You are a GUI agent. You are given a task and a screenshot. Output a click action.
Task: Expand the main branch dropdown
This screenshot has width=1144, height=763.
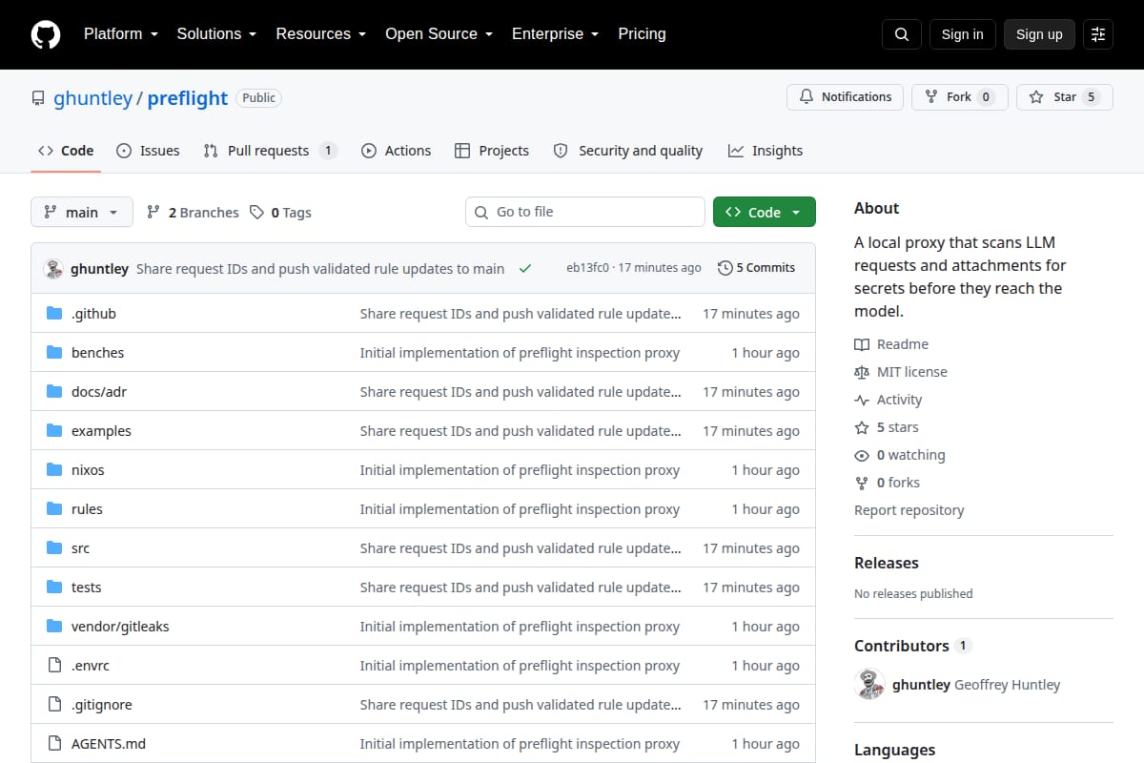pyautogui.click(x=81, y=213)
